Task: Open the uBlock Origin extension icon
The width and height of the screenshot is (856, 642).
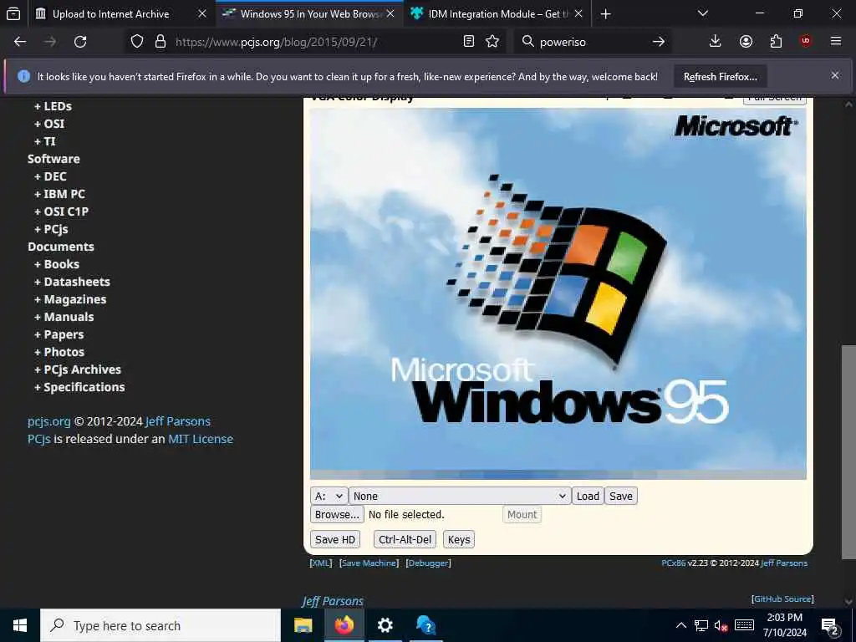Action: pyautogui.click(x=806, y=42)
